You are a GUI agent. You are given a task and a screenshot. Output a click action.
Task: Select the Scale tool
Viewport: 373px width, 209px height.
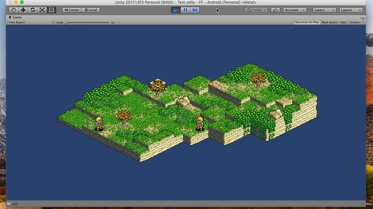(x=42, y=10)
